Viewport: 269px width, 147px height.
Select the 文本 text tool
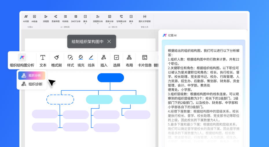point(43,60)
